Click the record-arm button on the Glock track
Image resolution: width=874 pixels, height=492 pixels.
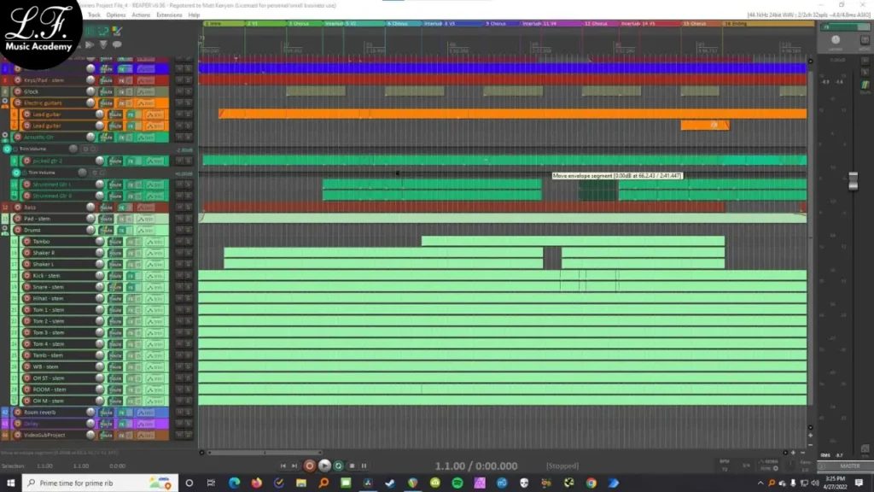tap(18, 91)
